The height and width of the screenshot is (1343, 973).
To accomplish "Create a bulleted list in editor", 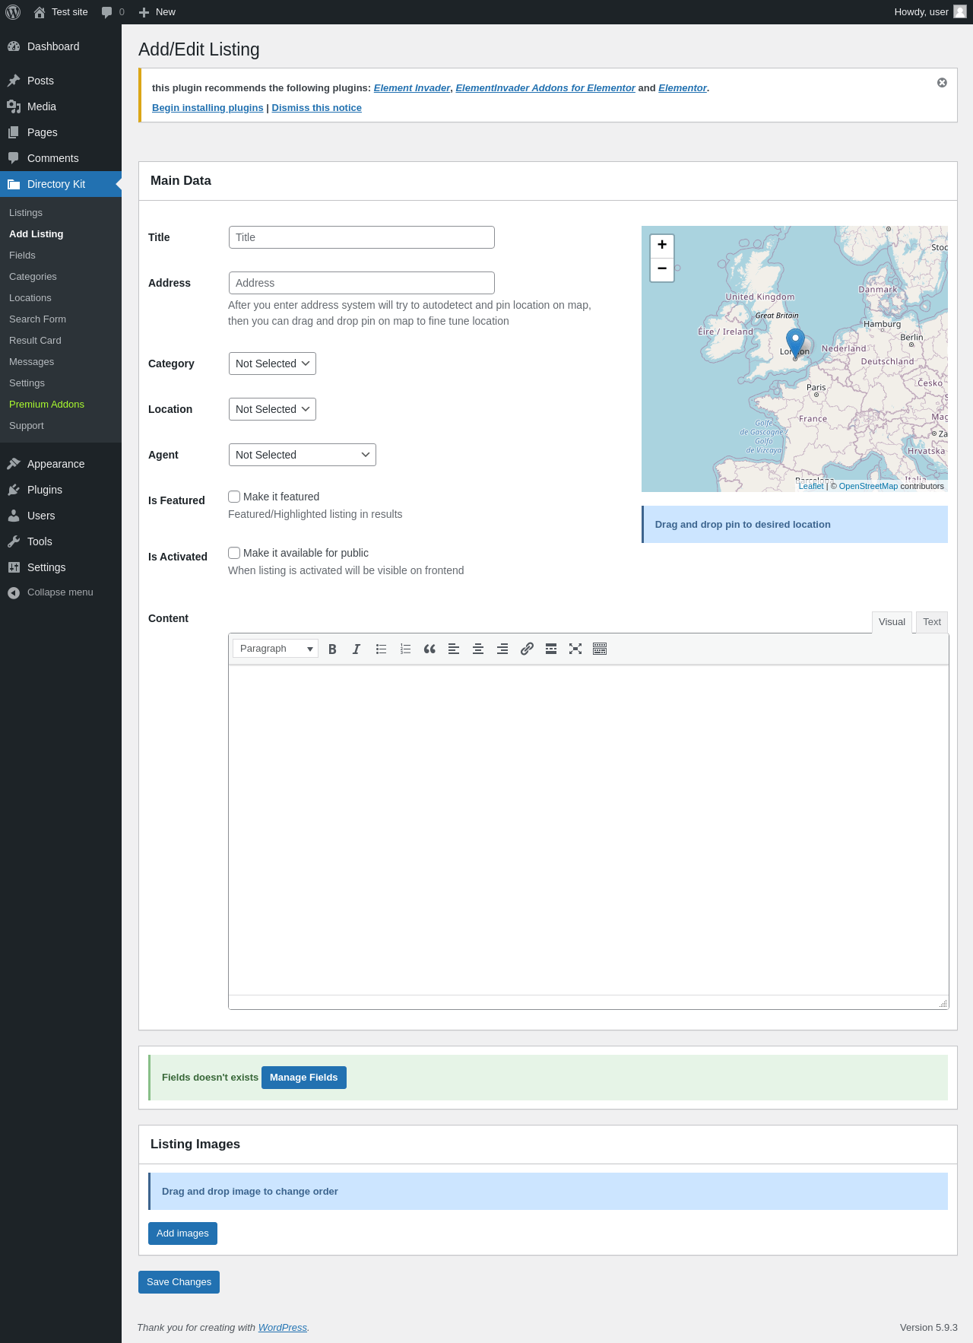I will 381,649.
